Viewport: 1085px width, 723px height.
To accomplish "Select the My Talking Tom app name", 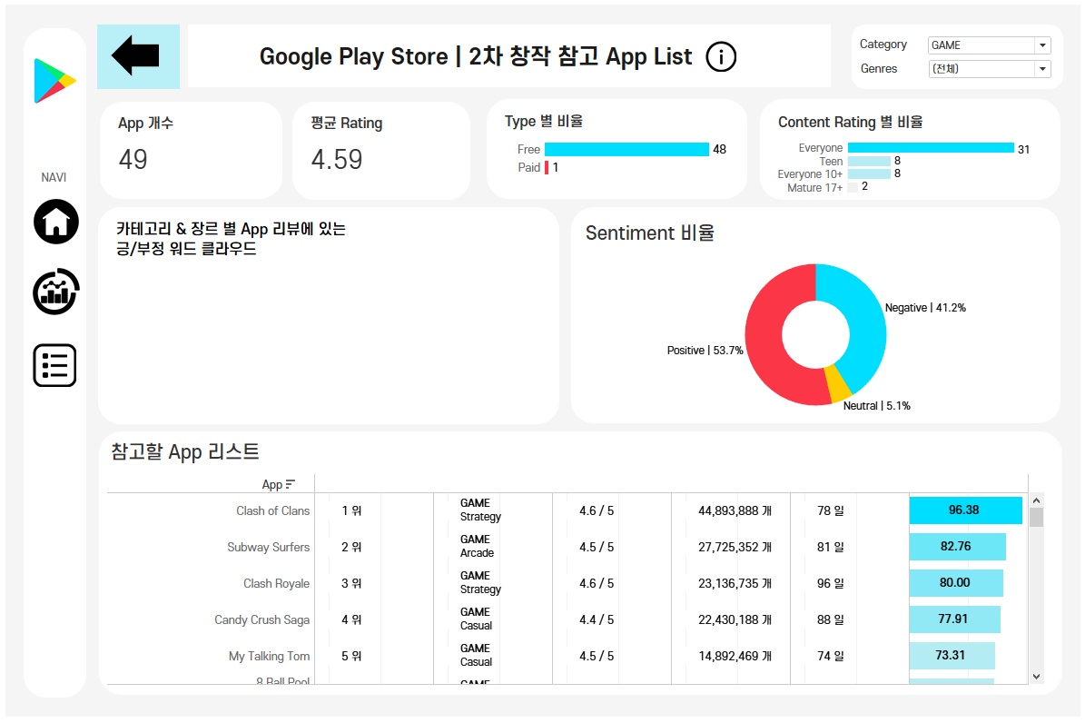I will click(269, 657).
